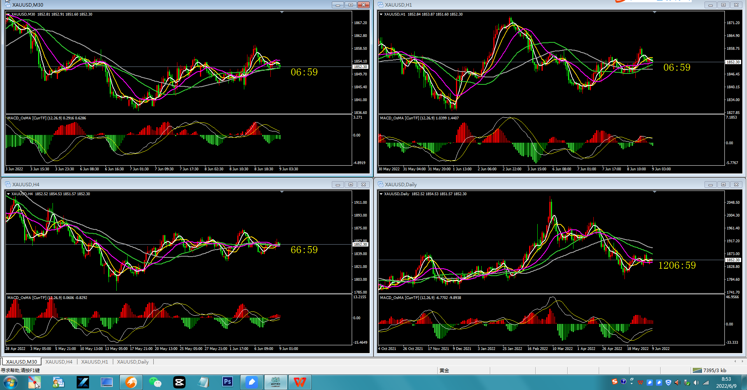The width and height of the screenshot is (747, 390).
Task: Click the 1911.00 price label on H4 chart
Action: (360, 203)
